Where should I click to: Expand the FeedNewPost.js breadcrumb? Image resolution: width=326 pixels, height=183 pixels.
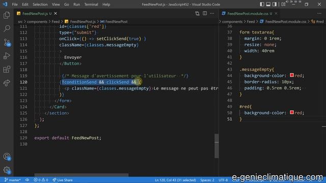coord(80,21)
